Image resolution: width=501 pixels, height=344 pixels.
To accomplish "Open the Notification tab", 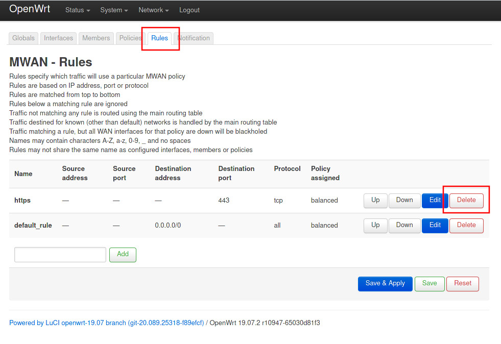I will (194, 38).
